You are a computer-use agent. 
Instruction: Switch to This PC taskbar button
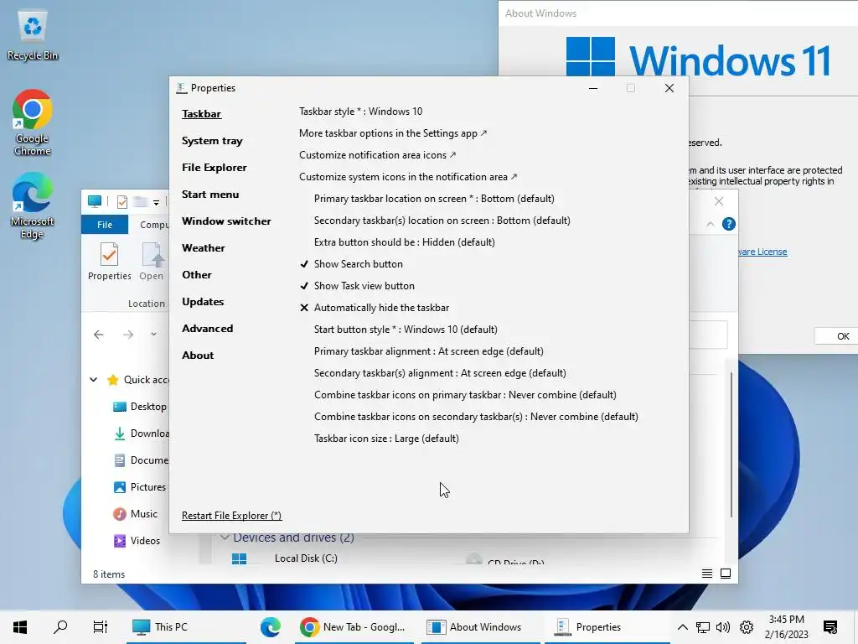[186, 626]
